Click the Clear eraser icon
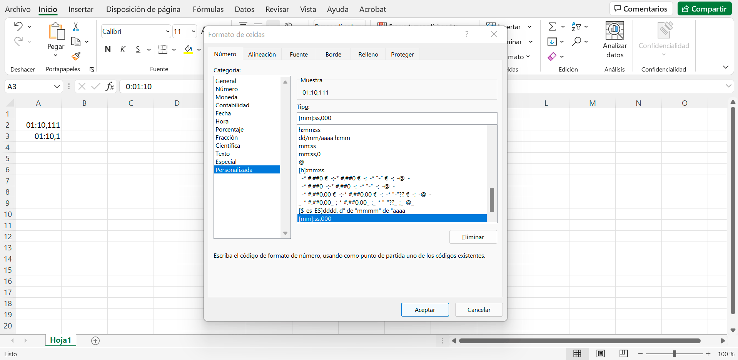Screen dimensions: 738x360 552,57
